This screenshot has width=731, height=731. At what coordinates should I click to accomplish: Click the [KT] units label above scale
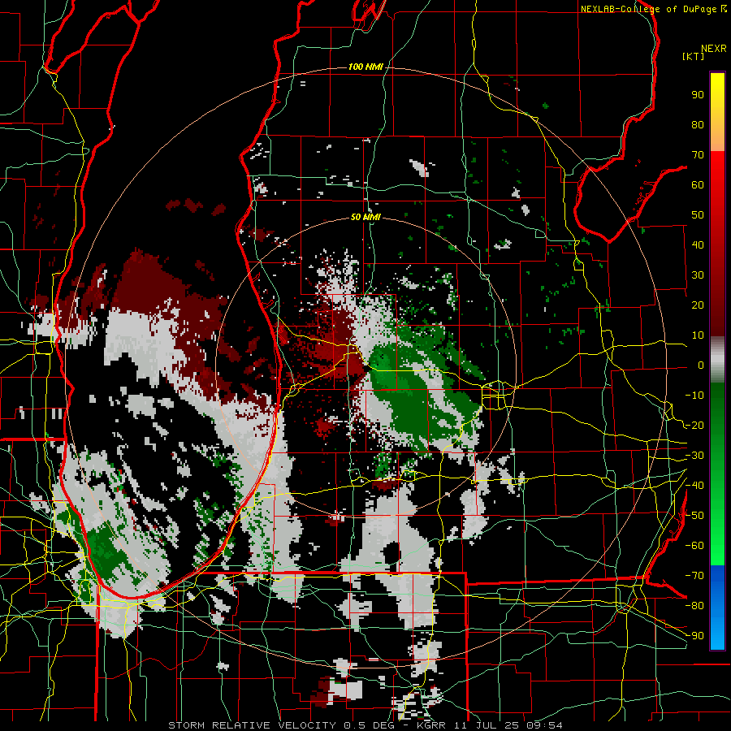click(x=694, y=56)
